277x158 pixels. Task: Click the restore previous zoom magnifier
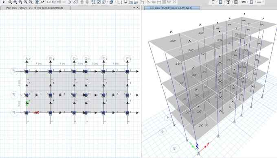tap(20, 2)
